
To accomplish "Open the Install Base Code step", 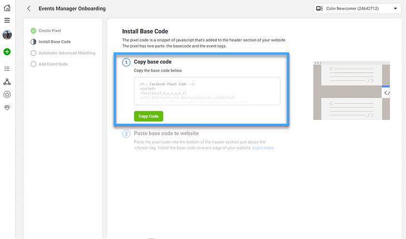I will (55, 42).
